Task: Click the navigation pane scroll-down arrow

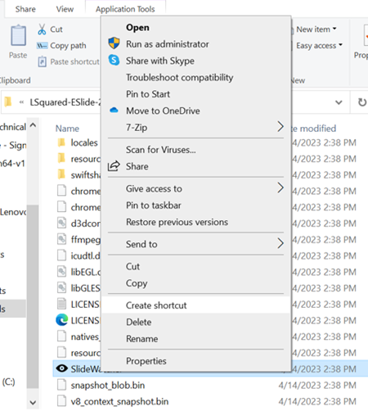Action: click(x=33, y=402)
